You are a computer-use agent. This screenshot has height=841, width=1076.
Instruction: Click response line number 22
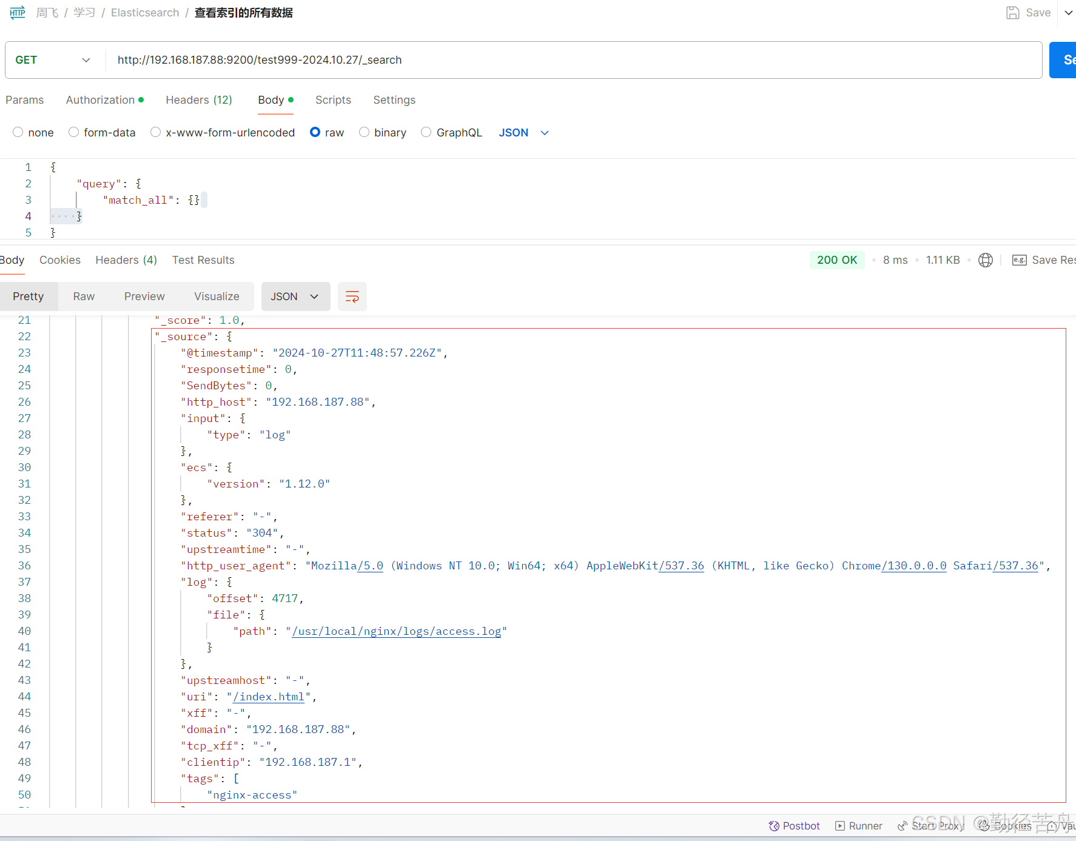pyautogui.click(x=24, y=337)
